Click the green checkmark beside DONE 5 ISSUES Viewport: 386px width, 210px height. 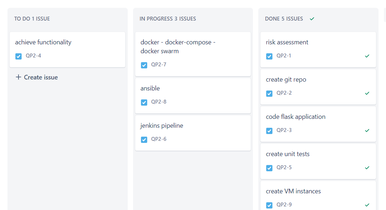312,19
